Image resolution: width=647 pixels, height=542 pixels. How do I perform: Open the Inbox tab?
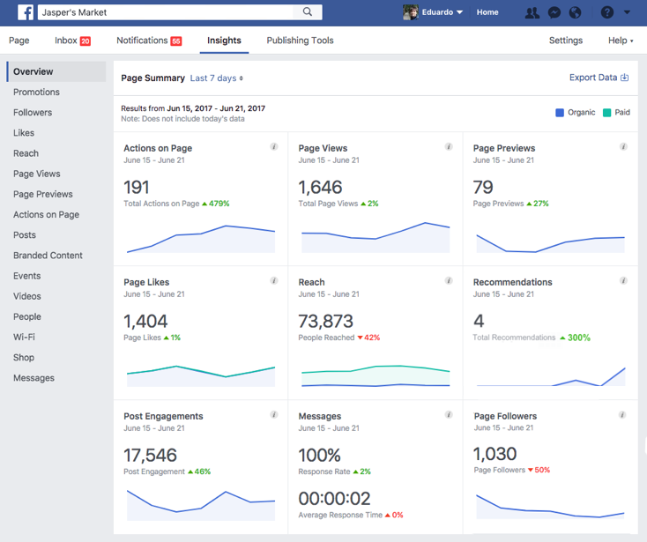point(72,41)
